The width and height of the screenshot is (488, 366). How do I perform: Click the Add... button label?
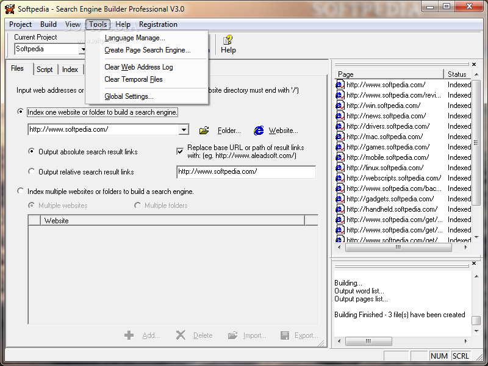[151, 335]
